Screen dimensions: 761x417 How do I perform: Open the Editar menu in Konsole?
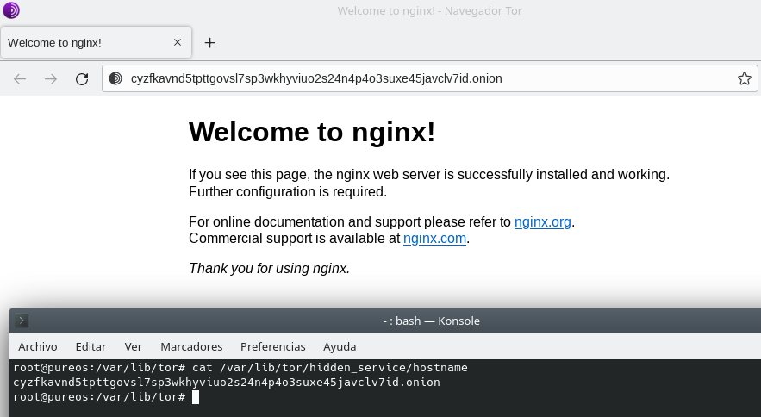(x=90, y=346)
